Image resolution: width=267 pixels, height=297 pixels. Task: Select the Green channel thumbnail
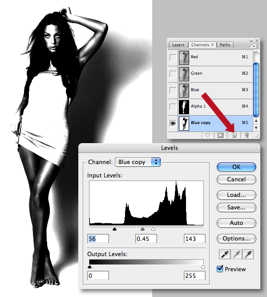point(184,74)
